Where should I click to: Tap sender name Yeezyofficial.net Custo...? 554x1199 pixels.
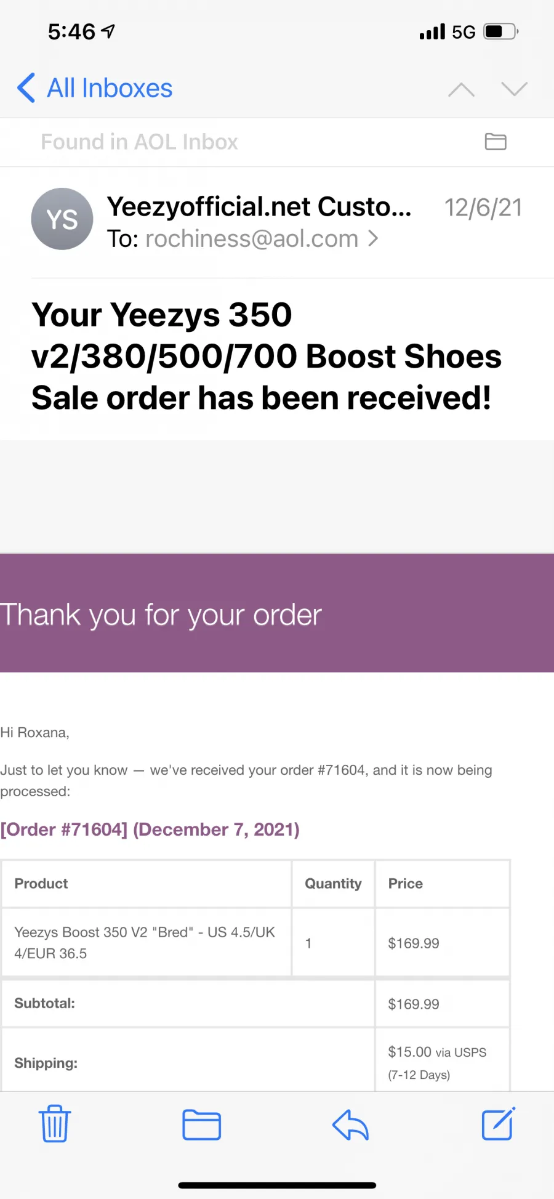259,207
